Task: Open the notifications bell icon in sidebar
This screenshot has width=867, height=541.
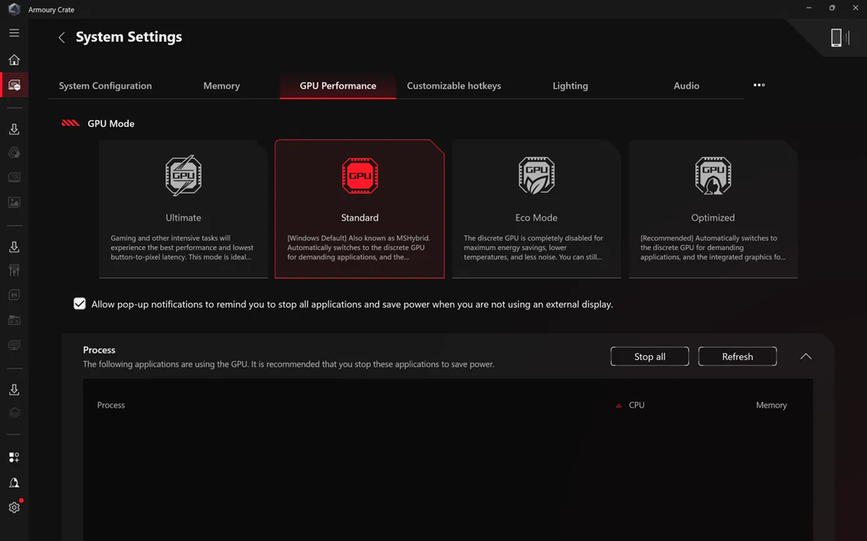Action: (14, 483)
